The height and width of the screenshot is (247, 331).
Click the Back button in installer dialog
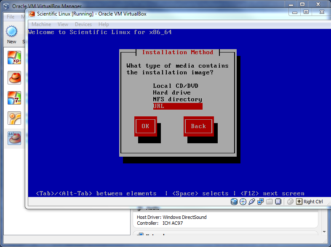[198, 126]
